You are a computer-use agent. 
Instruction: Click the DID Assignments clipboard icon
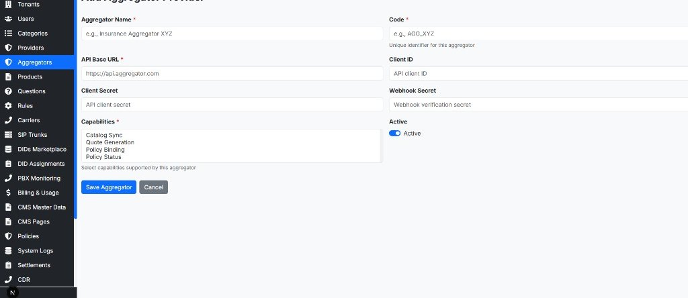tap(8, 164)
